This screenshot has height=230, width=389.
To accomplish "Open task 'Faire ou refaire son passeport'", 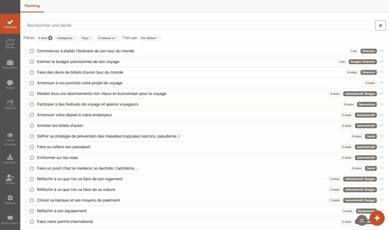I will click(x=63, y=147).
